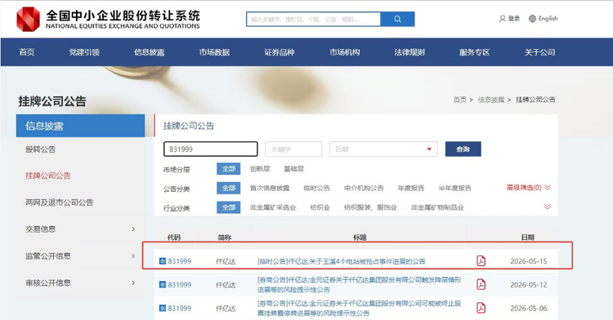The width and height of the screenshot is (613, 320).
Task: Filter by 纺织业 industry
Action: [x=320, y=207]
